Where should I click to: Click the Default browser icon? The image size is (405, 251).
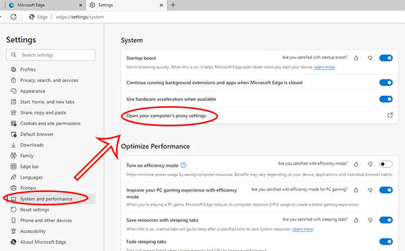coord(13,134)
